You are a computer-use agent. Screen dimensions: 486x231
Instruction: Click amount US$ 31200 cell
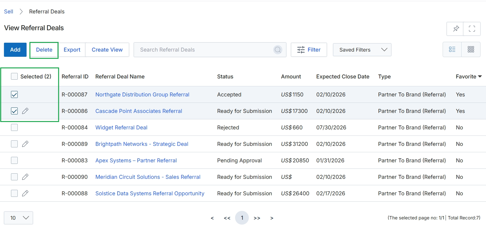click(294, 144)
